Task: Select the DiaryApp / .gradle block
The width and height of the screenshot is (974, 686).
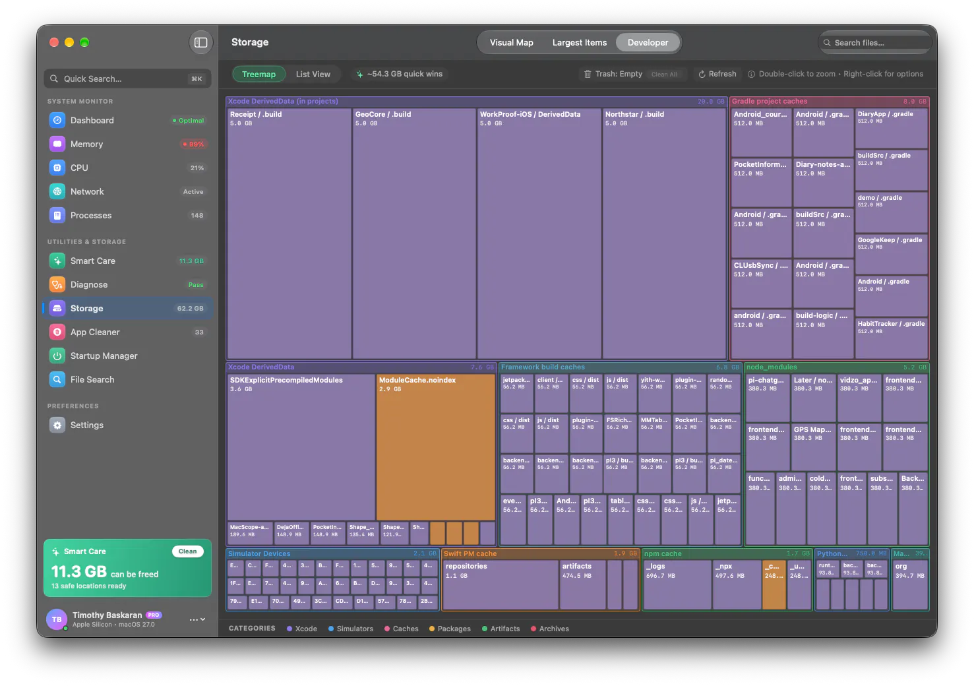Action: click(x=892, y=128)
